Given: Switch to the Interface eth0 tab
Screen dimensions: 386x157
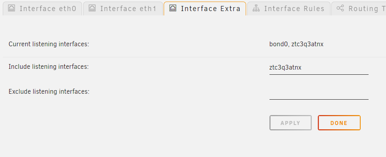Looking at the screenshot, I should tap(42, 9).
